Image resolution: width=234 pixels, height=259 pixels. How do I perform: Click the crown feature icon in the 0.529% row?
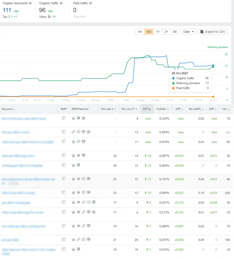[x=74, y=118]
